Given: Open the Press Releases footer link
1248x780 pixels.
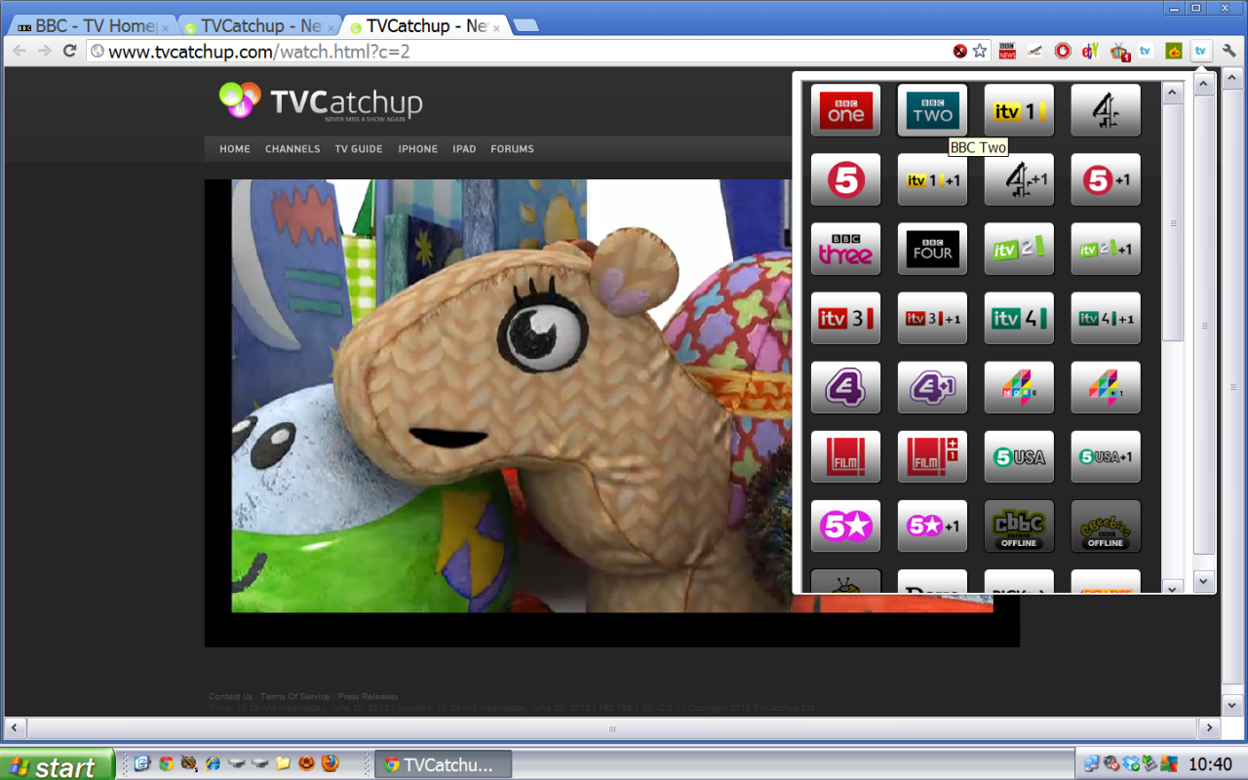Looking at the screenshot, I should pyautogui.click(x=368, y=697).
